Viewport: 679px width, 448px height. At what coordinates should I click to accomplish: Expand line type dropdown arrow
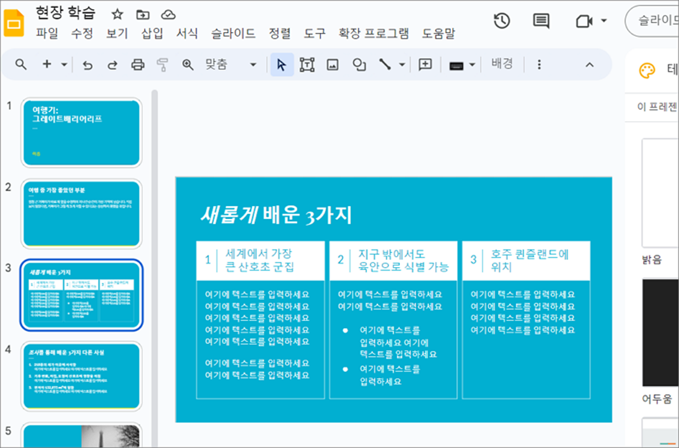pos(402,65)
